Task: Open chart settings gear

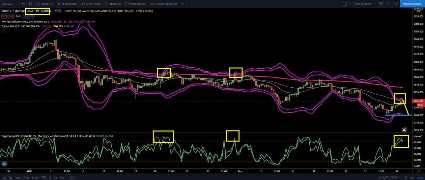Action: tap(381, 4)
